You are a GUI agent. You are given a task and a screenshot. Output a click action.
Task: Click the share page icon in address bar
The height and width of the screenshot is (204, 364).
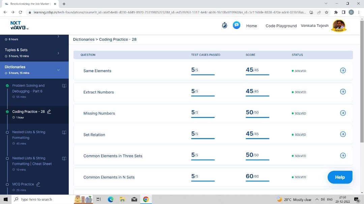[319, 12]
